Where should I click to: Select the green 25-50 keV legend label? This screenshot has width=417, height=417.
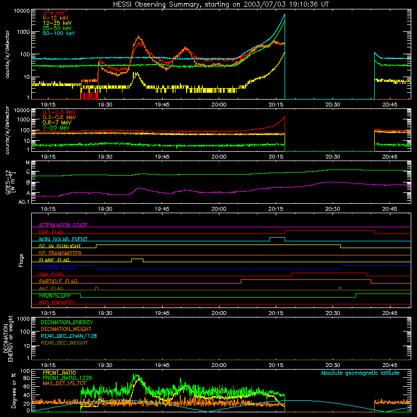57,28
